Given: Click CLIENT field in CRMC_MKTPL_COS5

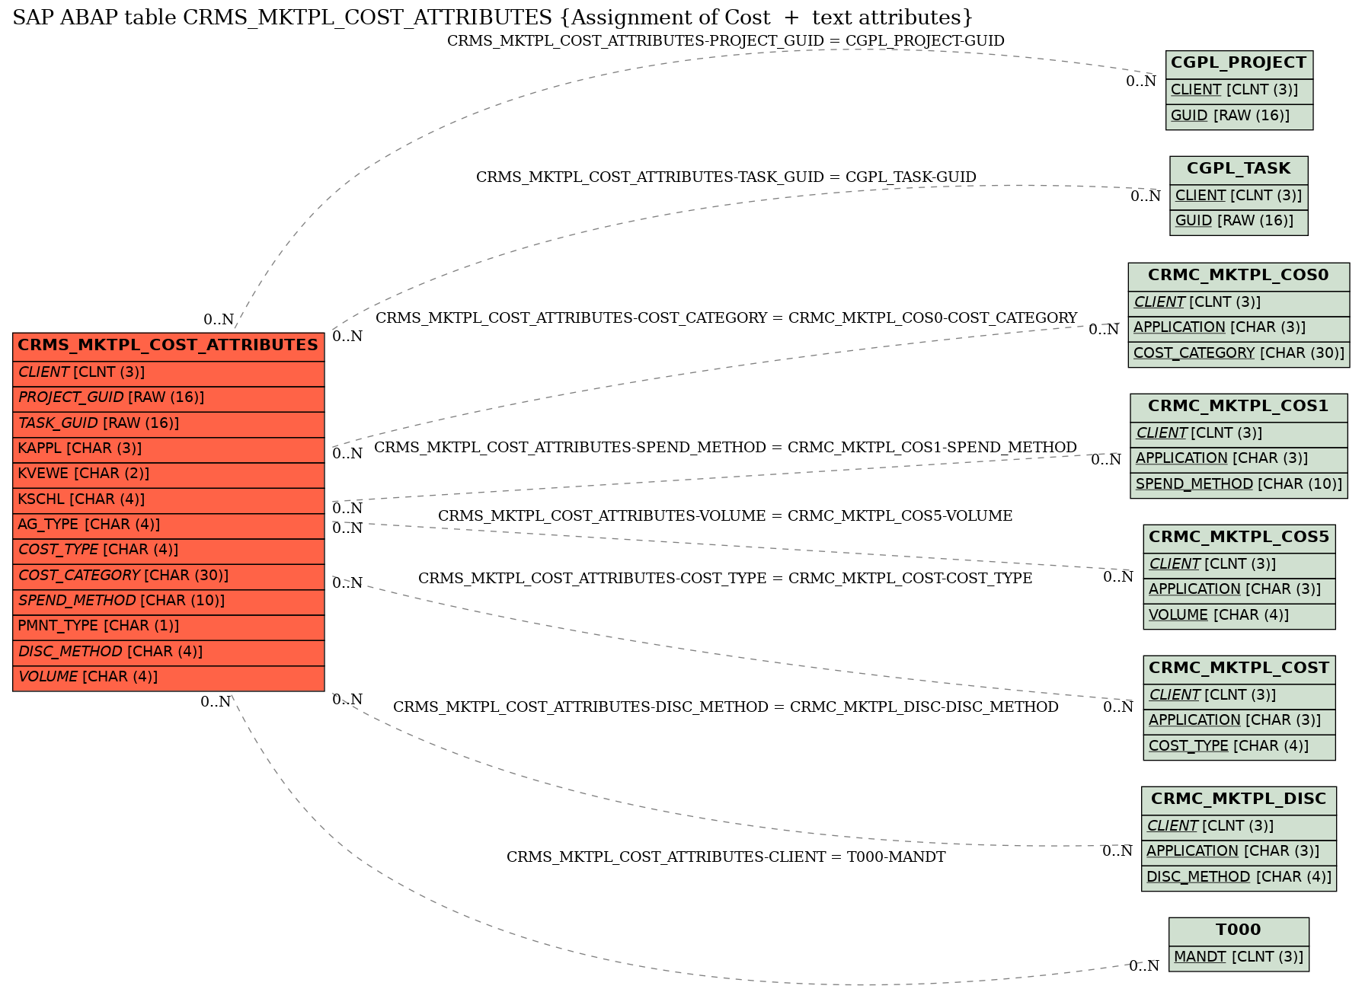Looking at the screenshot, I should pyautogui.click(x=1239, y=565).
